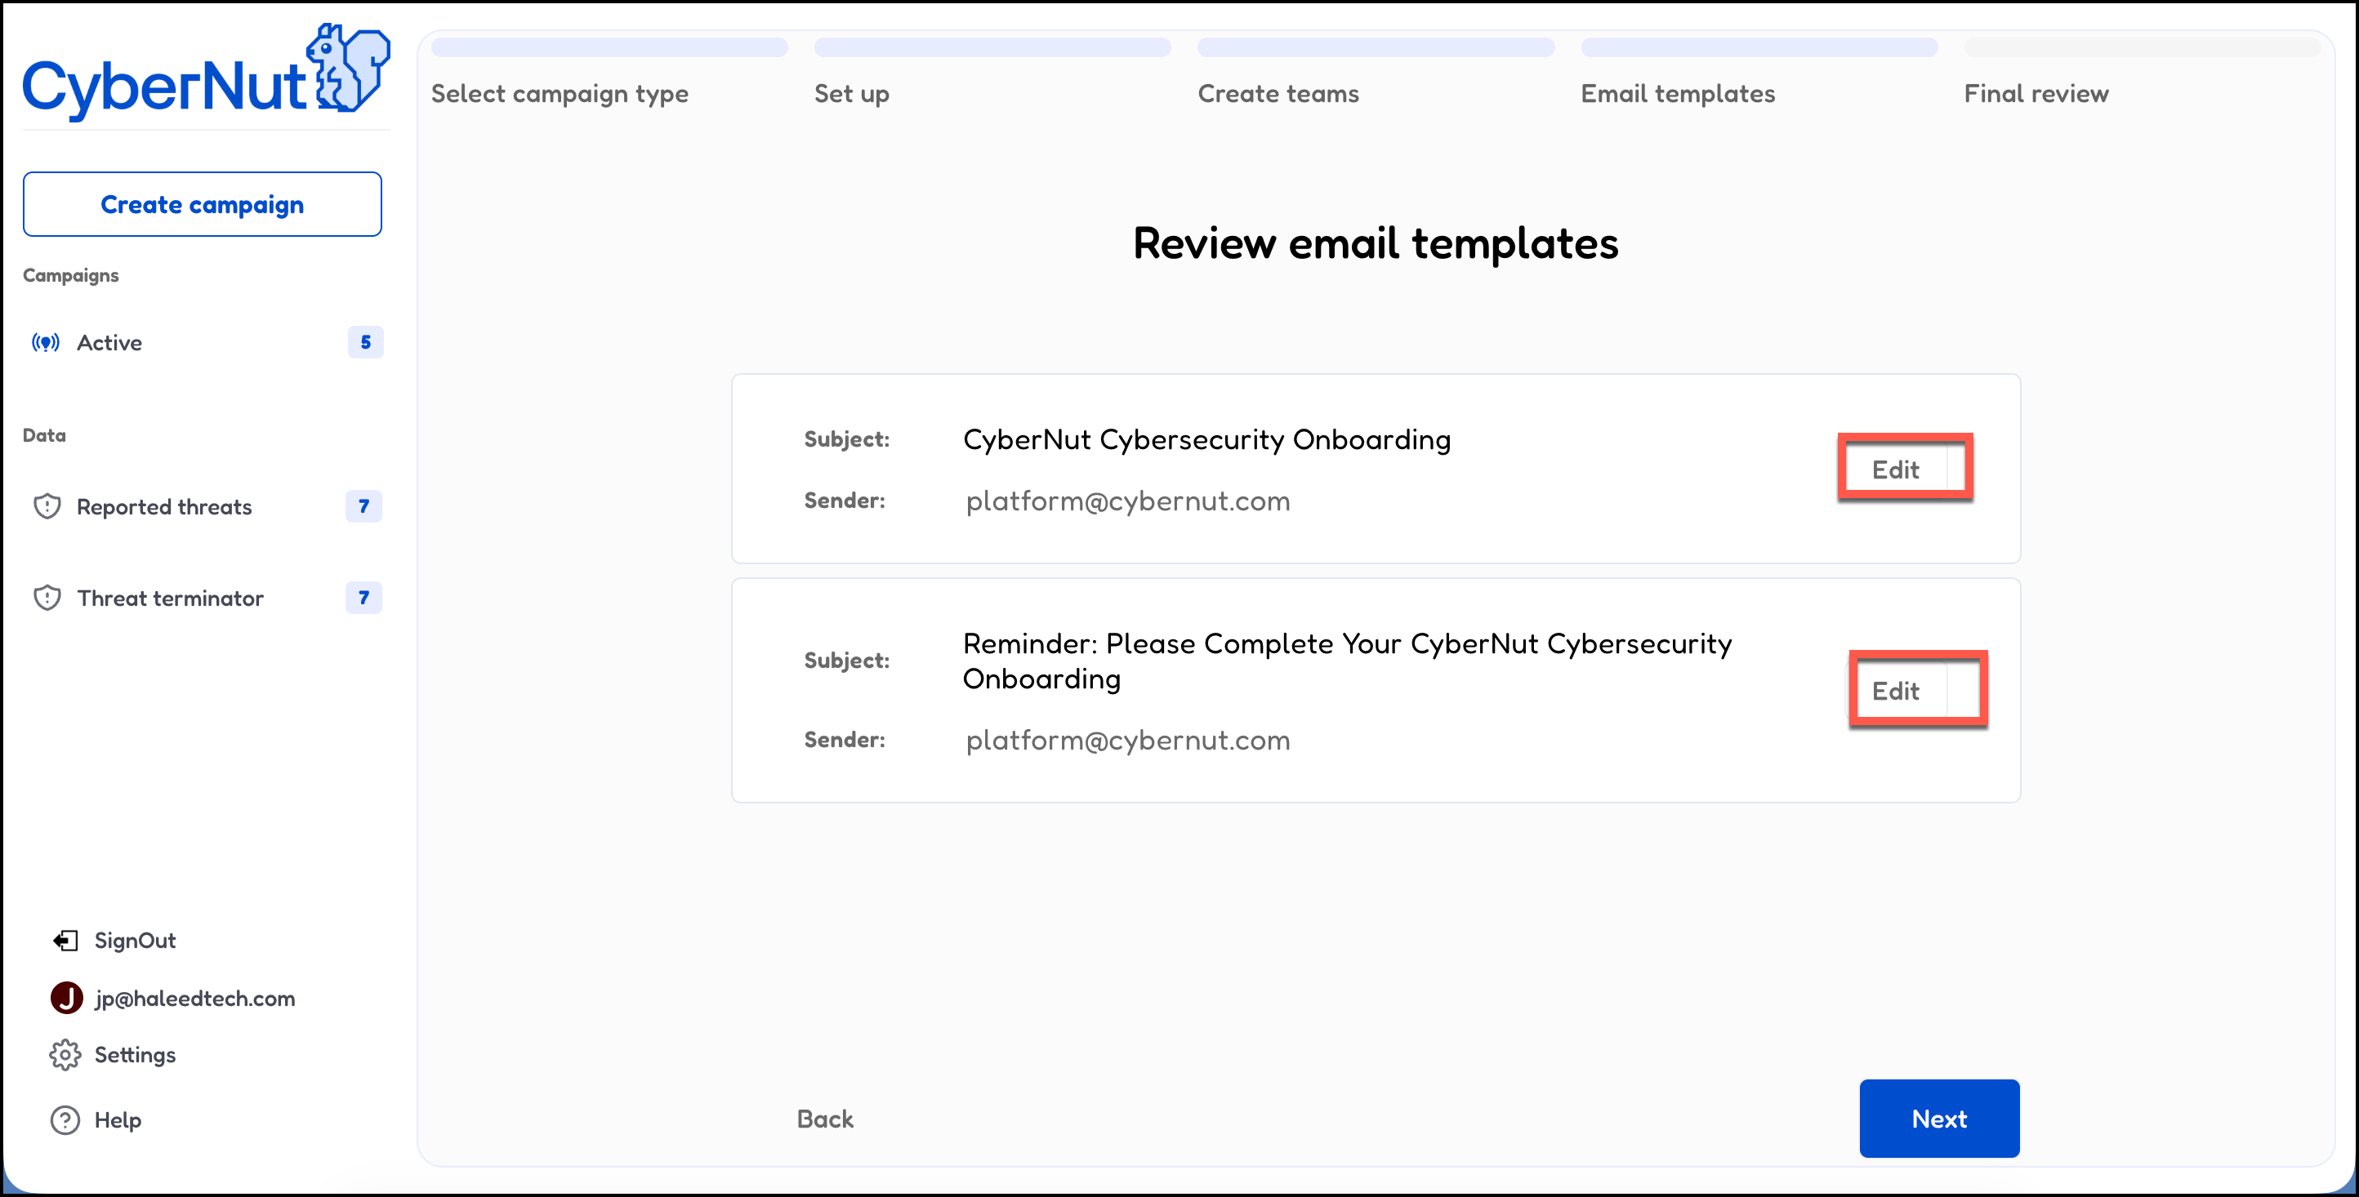Image resolution: width=2359 pixels, height=1197 pixels.
Task: Click the SignOut arrow icon
Action: (65, 940)
